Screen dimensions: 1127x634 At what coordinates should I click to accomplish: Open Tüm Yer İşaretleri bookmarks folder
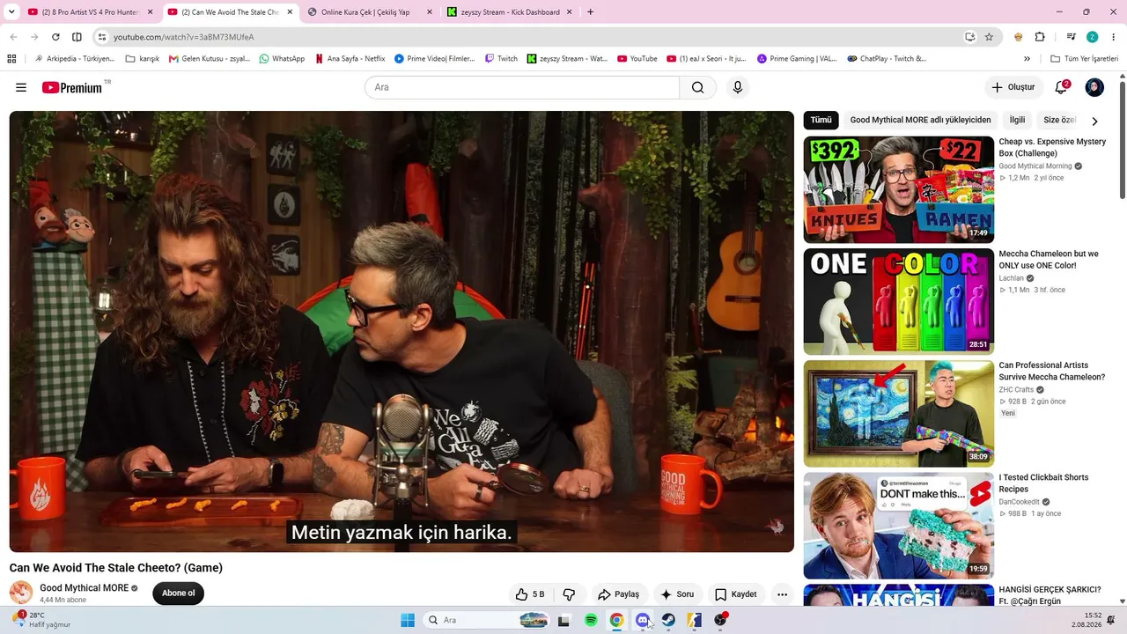coord(1084,59)
